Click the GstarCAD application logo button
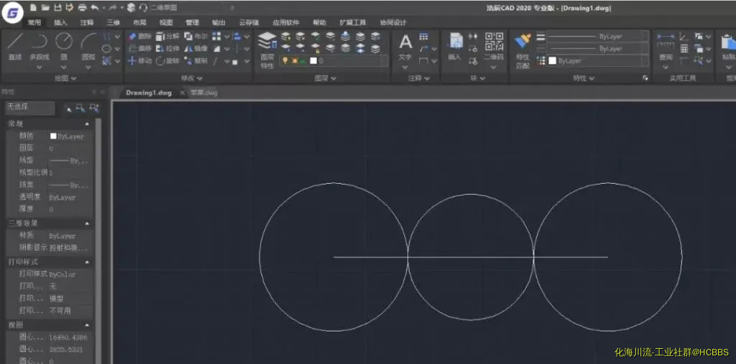 click(x=13, y=13)
